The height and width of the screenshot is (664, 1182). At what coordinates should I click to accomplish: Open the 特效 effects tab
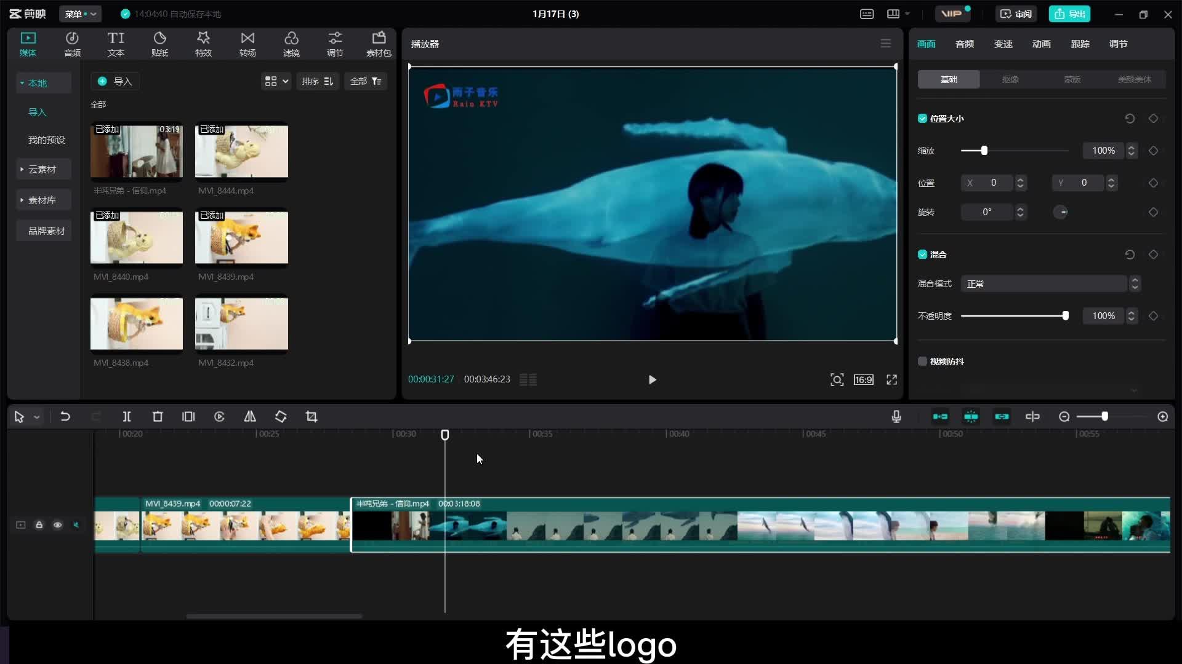203,44
